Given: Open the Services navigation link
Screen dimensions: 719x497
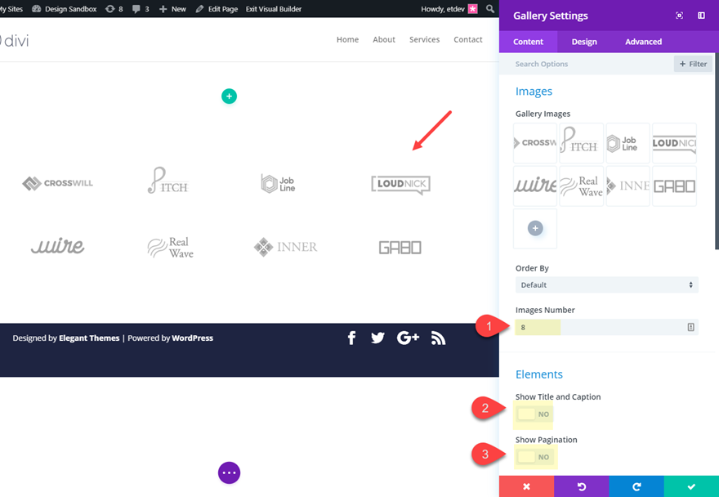Looking at the screenshot, I should click(424, 39).
